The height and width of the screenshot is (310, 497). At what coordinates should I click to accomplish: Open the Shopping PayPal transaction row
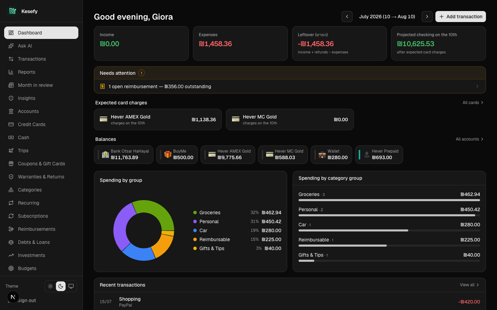point(290,301)
